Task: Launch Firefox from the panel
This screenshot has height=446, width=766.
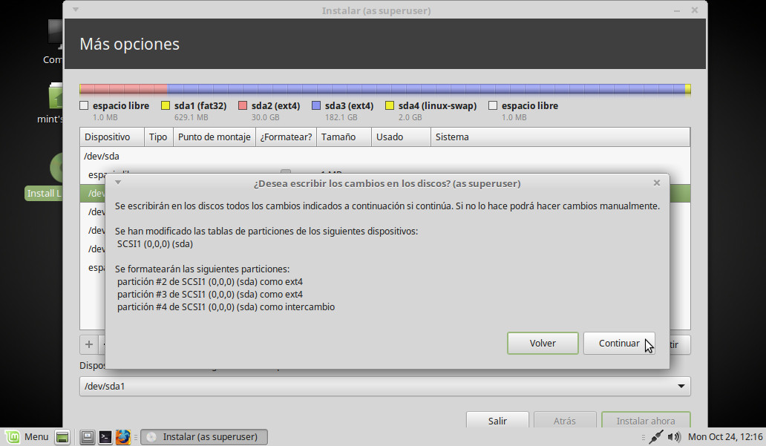Action: (123, 437)
